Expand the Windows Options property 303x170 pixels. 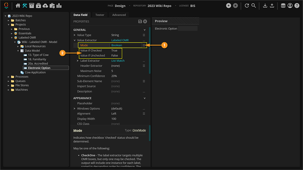75,109
